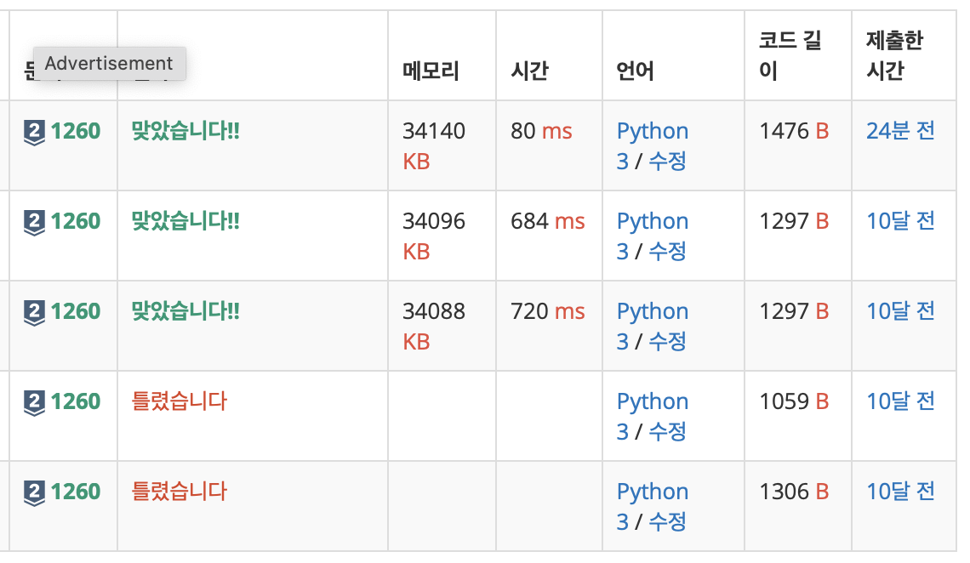Click the tier badge icon in the 80 ms row
The height and width of the screenshot is (563, 970).
click(35, 132)
